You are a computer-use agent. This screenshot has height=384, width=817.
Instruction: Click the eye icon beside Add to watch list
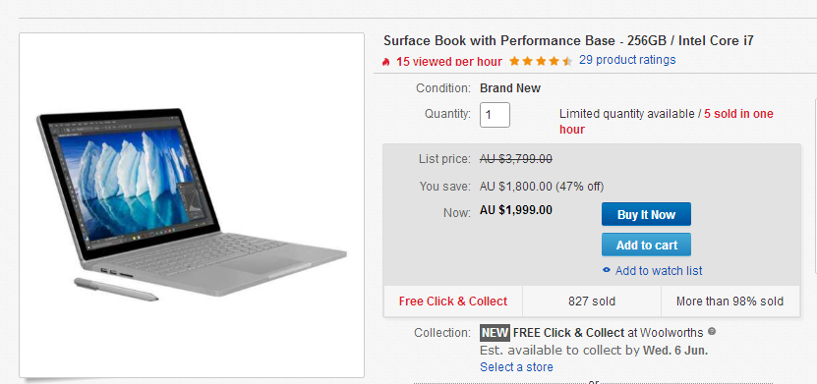[606, 270]
